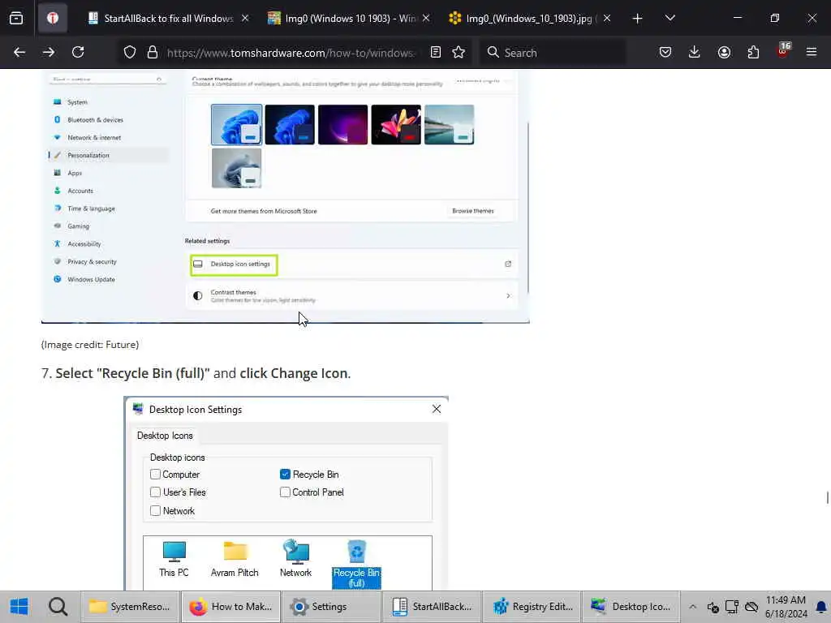
Task: Click the uBlock extension badge showing 16
Action: click(x=783, y=50)
